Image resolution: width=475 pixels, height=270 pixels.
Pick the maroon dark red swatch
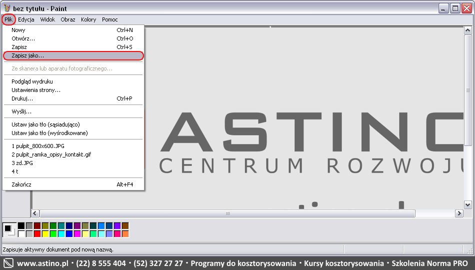tap(37, 226)
